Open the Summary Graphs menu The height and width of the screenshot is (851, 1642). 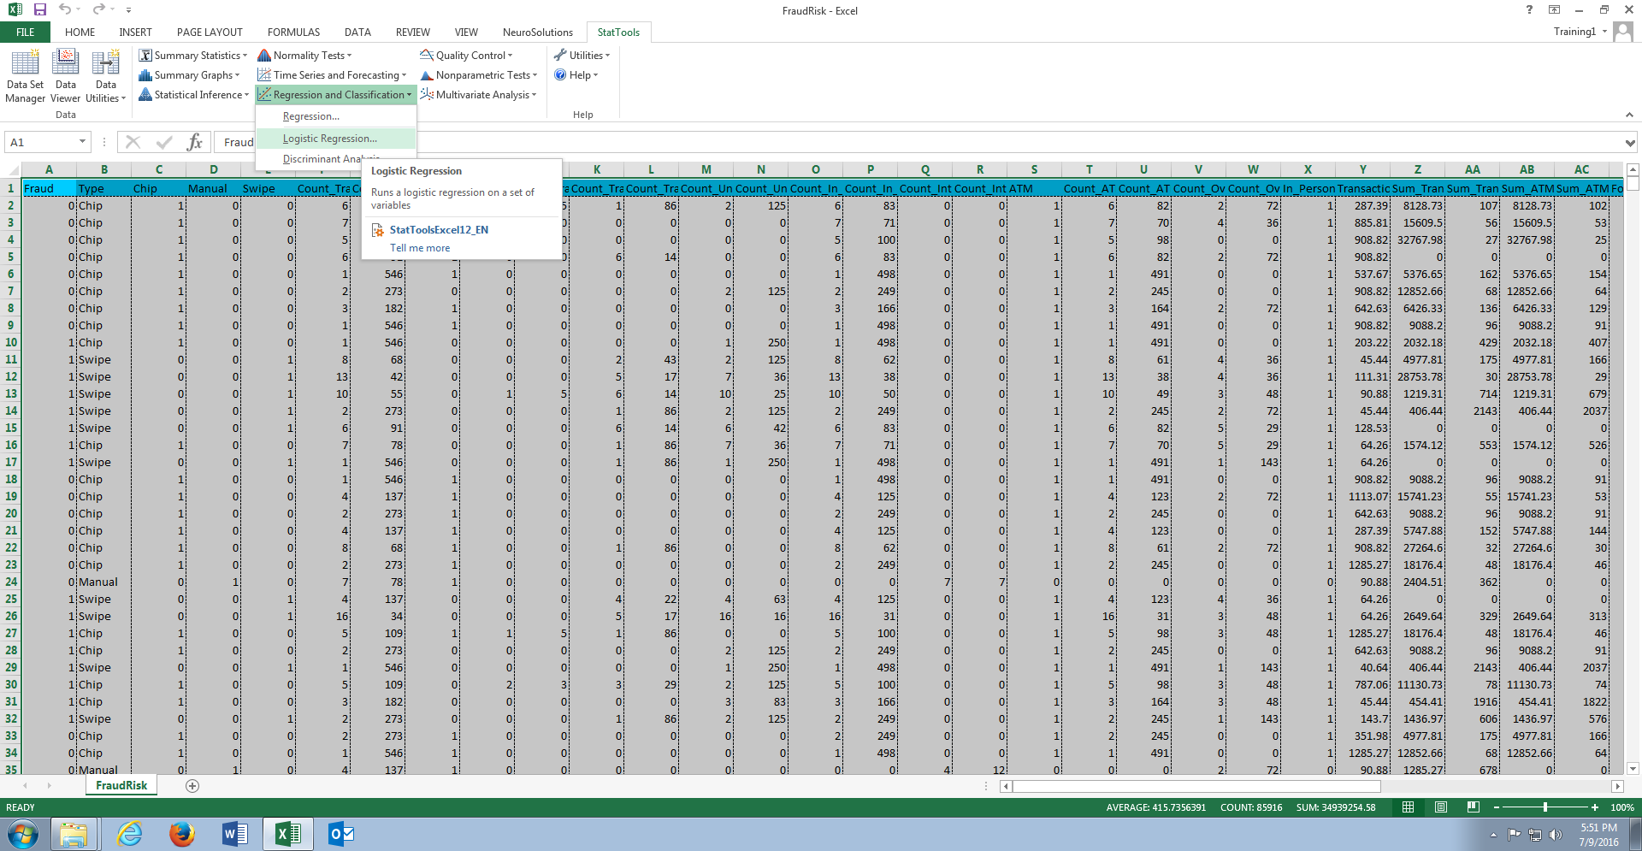pyautogui.click(x=189, y=75)
